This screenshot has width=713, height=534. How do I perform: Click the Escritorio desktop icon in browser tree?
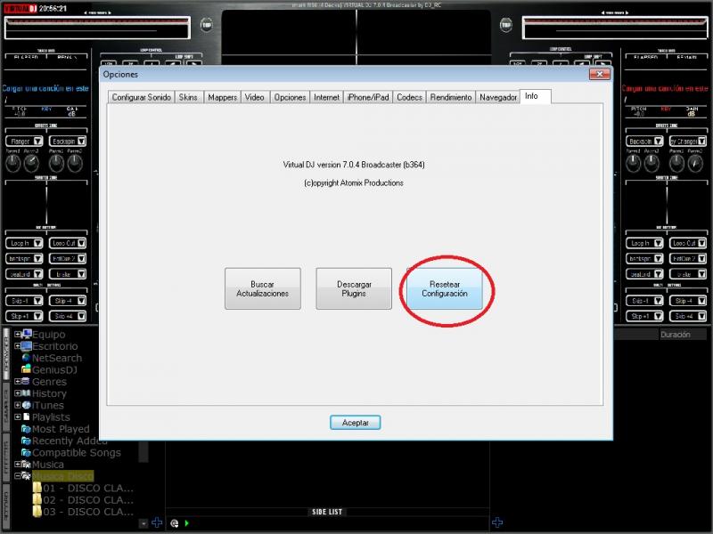pos(27,346)
